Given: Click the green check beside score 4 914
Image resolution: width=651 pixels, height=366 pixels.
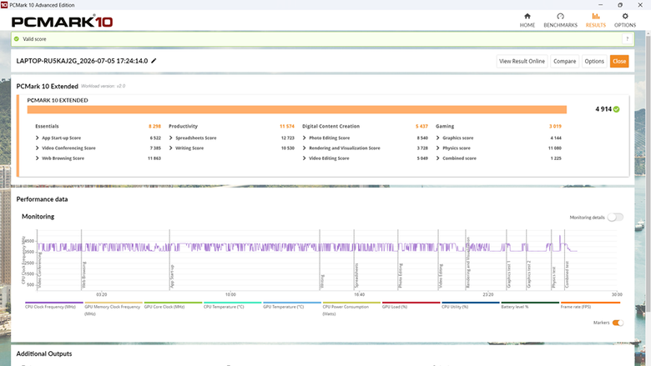Looking at the screenshot, I should pyautogui.click(x=617, y=109).
